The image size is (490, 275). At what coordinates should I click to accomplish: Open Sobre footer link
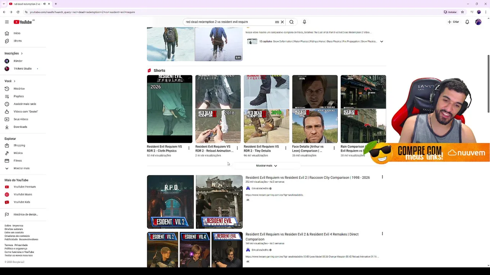coord(8,226)
